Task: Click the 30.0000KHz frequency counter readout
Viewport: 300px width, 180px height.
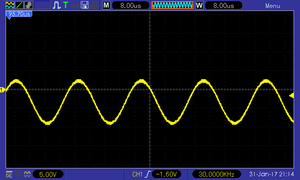Action: [x=216, y=174]
